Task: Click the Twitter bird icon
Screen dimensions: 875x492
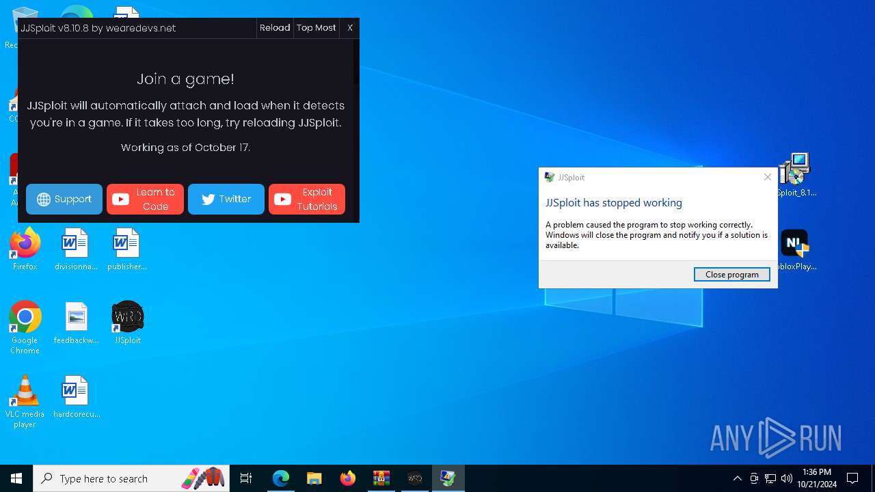Action: [208, 200]
